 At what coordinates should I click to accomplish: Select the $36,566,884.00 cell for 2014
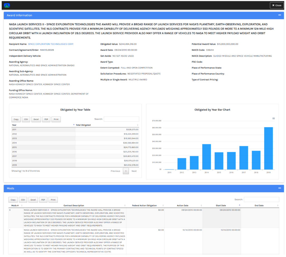pos(107,143)
